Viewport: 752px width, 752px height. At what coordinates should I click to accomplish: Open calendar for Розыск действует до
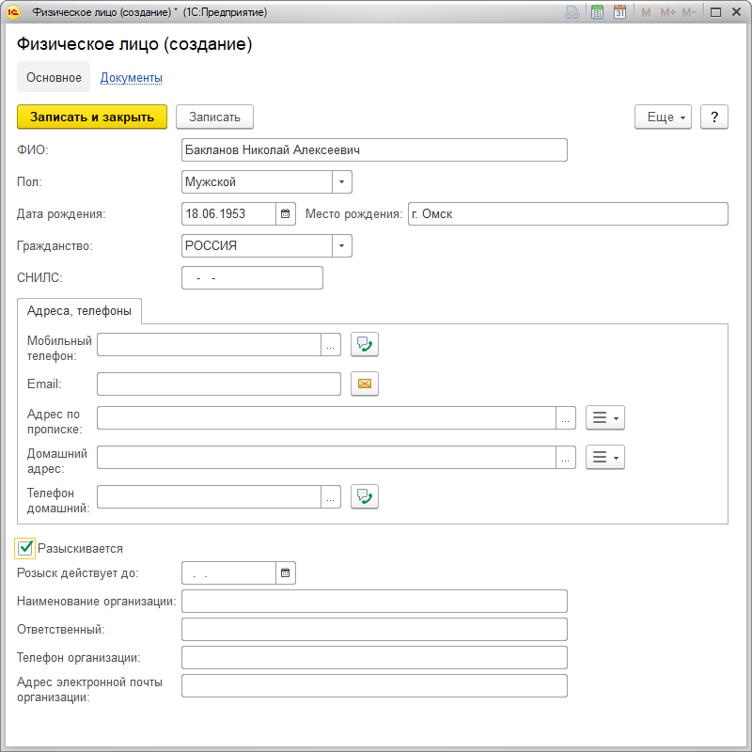286,572
